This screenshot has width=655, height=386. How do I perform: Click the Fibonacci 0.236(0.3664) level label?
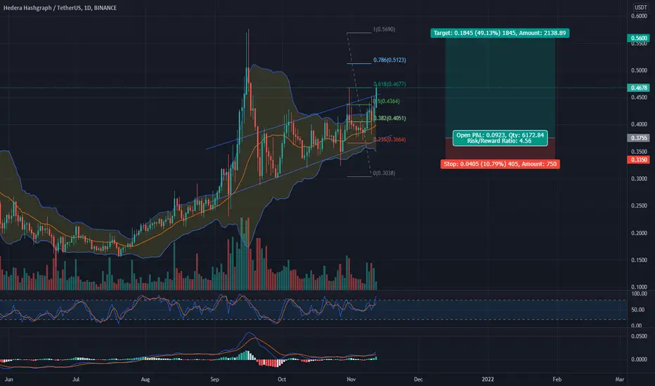(389, 140)
